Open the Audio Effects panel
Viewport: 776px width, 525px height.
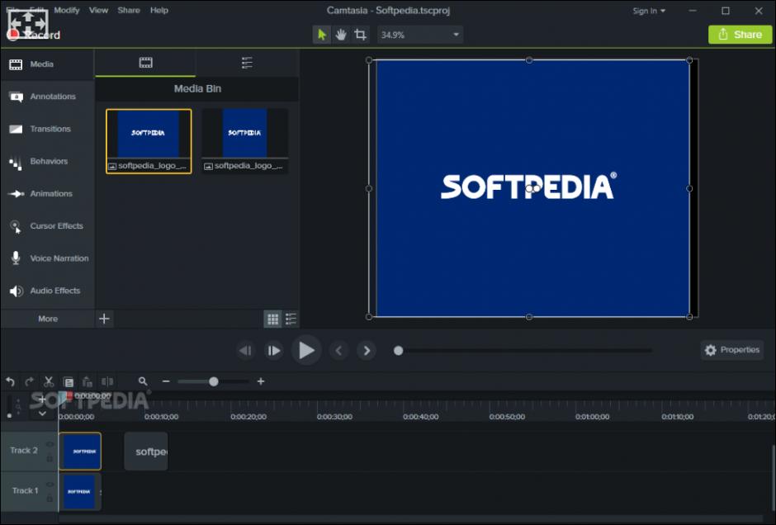point(47,291)
